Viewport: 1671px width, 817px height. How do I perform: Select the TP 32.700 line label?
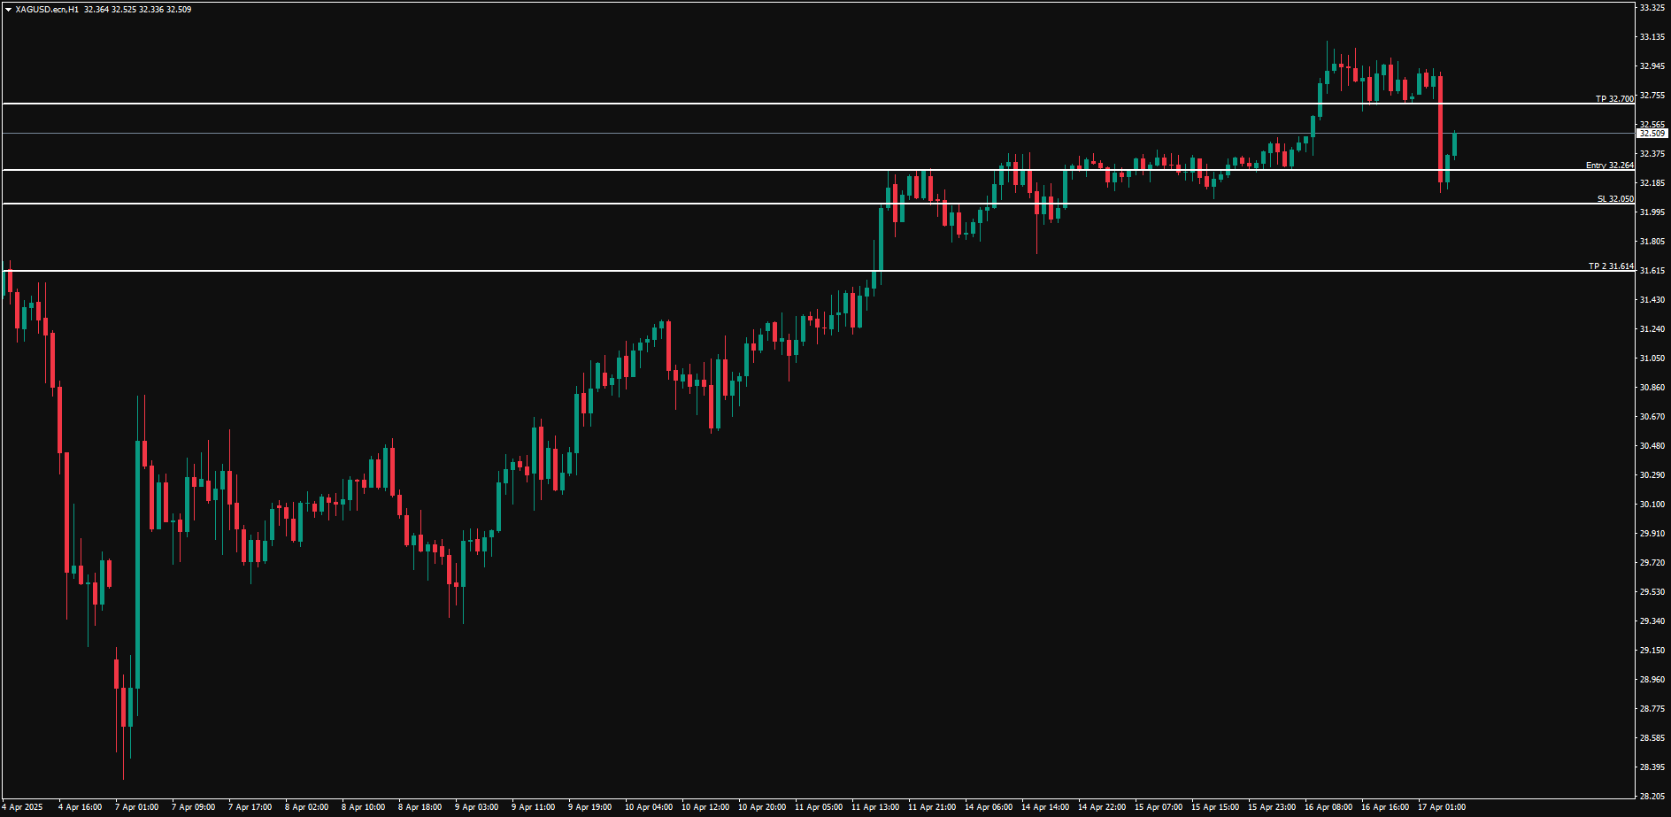(1614, 99)
